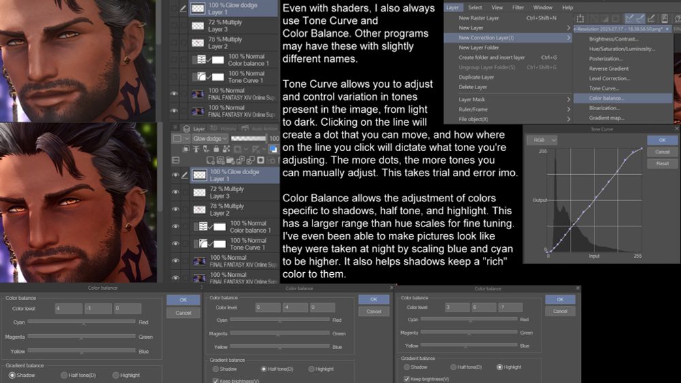
Task: Click the transfer to lower layer icon
Action: pyautogui.click(x=240, y=161)
